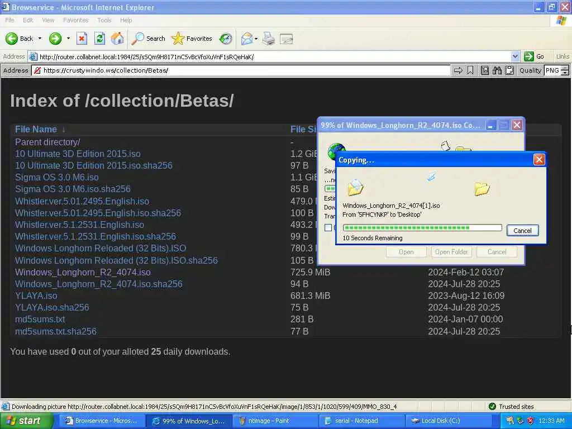Refresh the page with Refresh icon
The width and height of the screenshot is (572, 429).
coord(99,39)
